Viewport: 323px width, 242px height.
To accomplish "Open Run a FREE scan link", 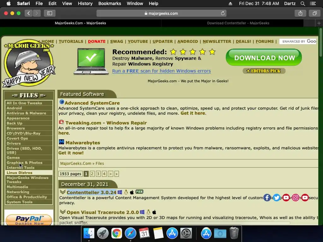I will pyautogui.click(x=161, y=71).
